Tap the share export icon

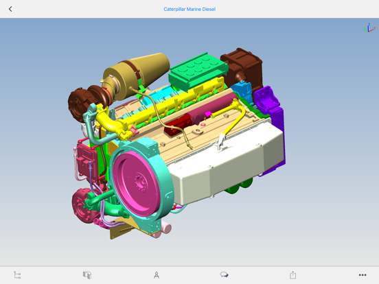click(x=292, y=274)
